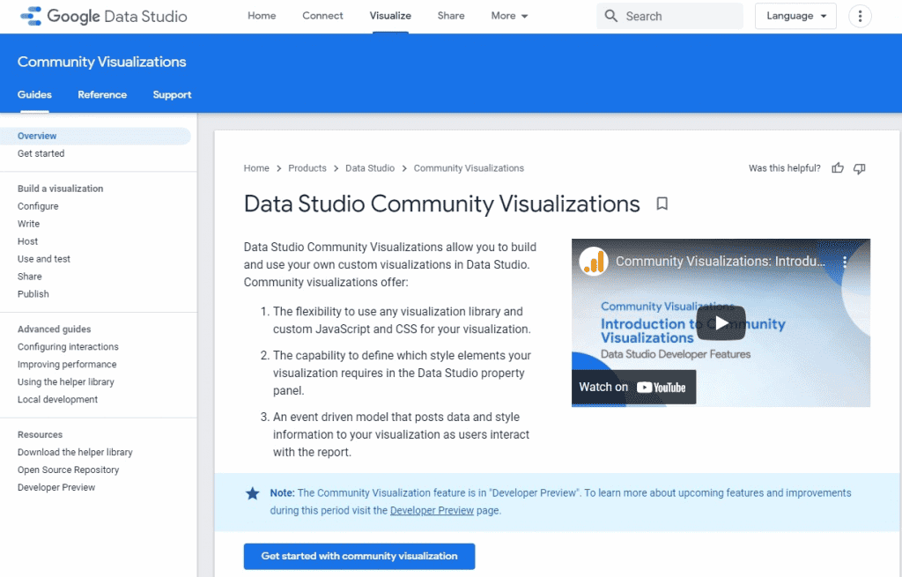
Task: Click the Data Studio breadcrumb link
Action: 370,168
